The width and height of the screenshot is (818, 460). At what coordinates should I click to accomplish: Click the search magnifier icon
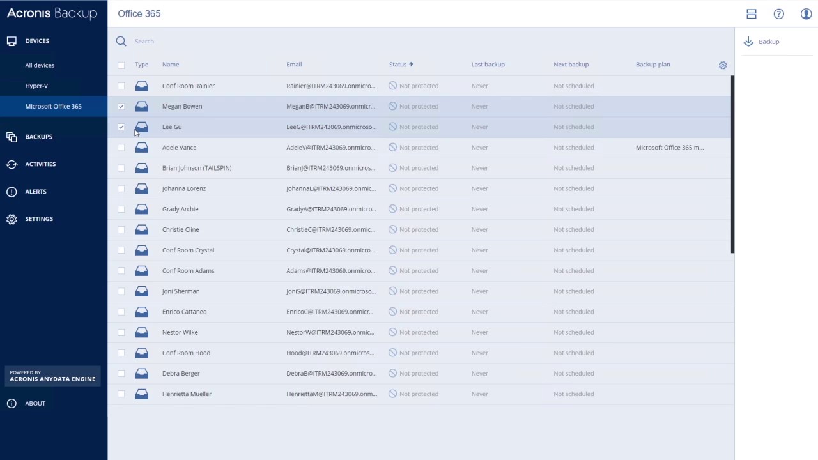pyautogui.click(x=121, y=41)
